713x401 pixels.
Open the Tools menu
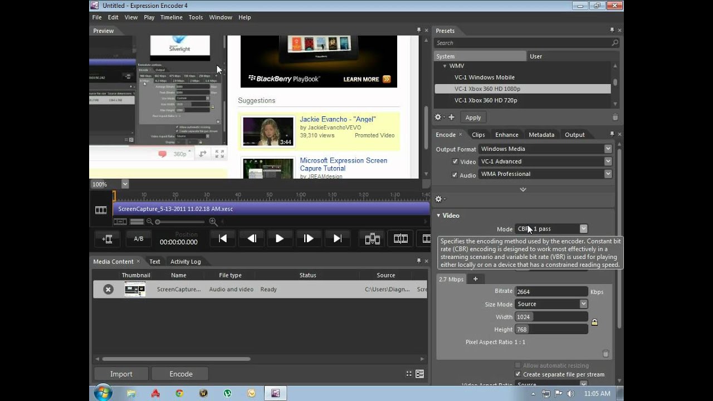(196, 17)
